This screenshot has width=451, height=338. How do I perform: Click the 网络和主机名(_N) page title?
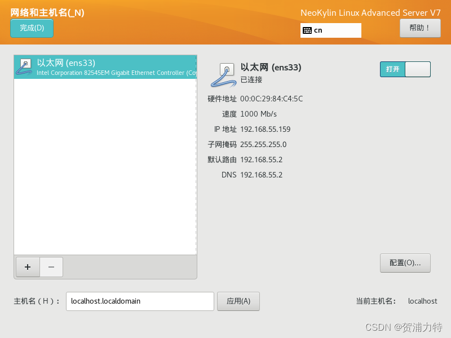[47, 12]
